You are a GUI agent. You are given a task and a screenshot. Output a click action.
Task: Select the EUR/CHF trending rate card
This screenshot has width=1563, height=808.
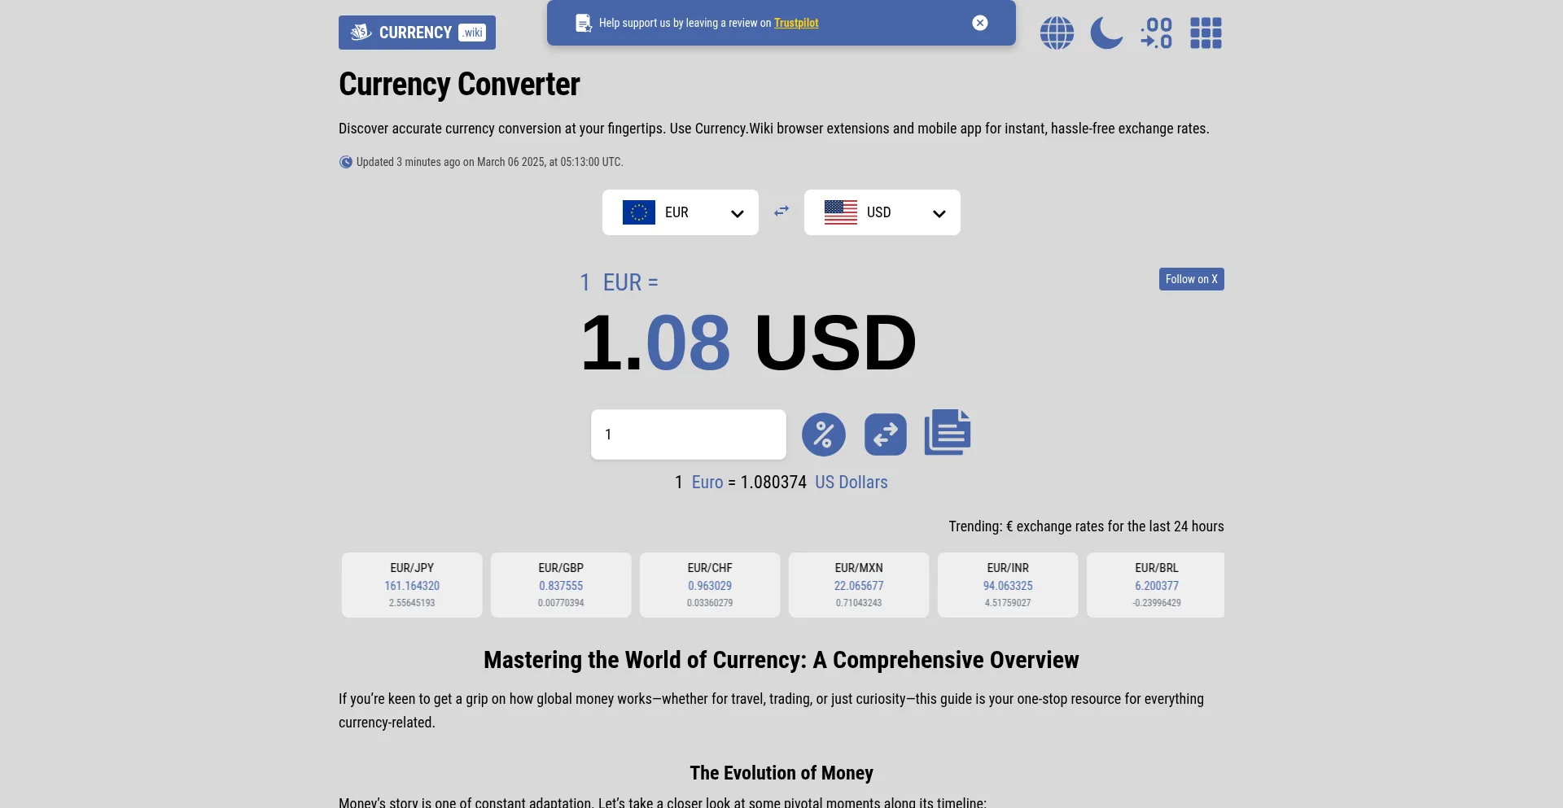coord(710,585)
